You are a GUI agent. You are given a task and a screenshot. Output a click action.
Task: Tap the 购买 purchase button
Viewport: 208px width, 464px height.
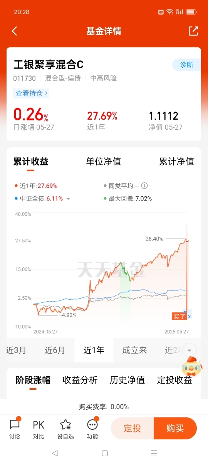(175, 428)
